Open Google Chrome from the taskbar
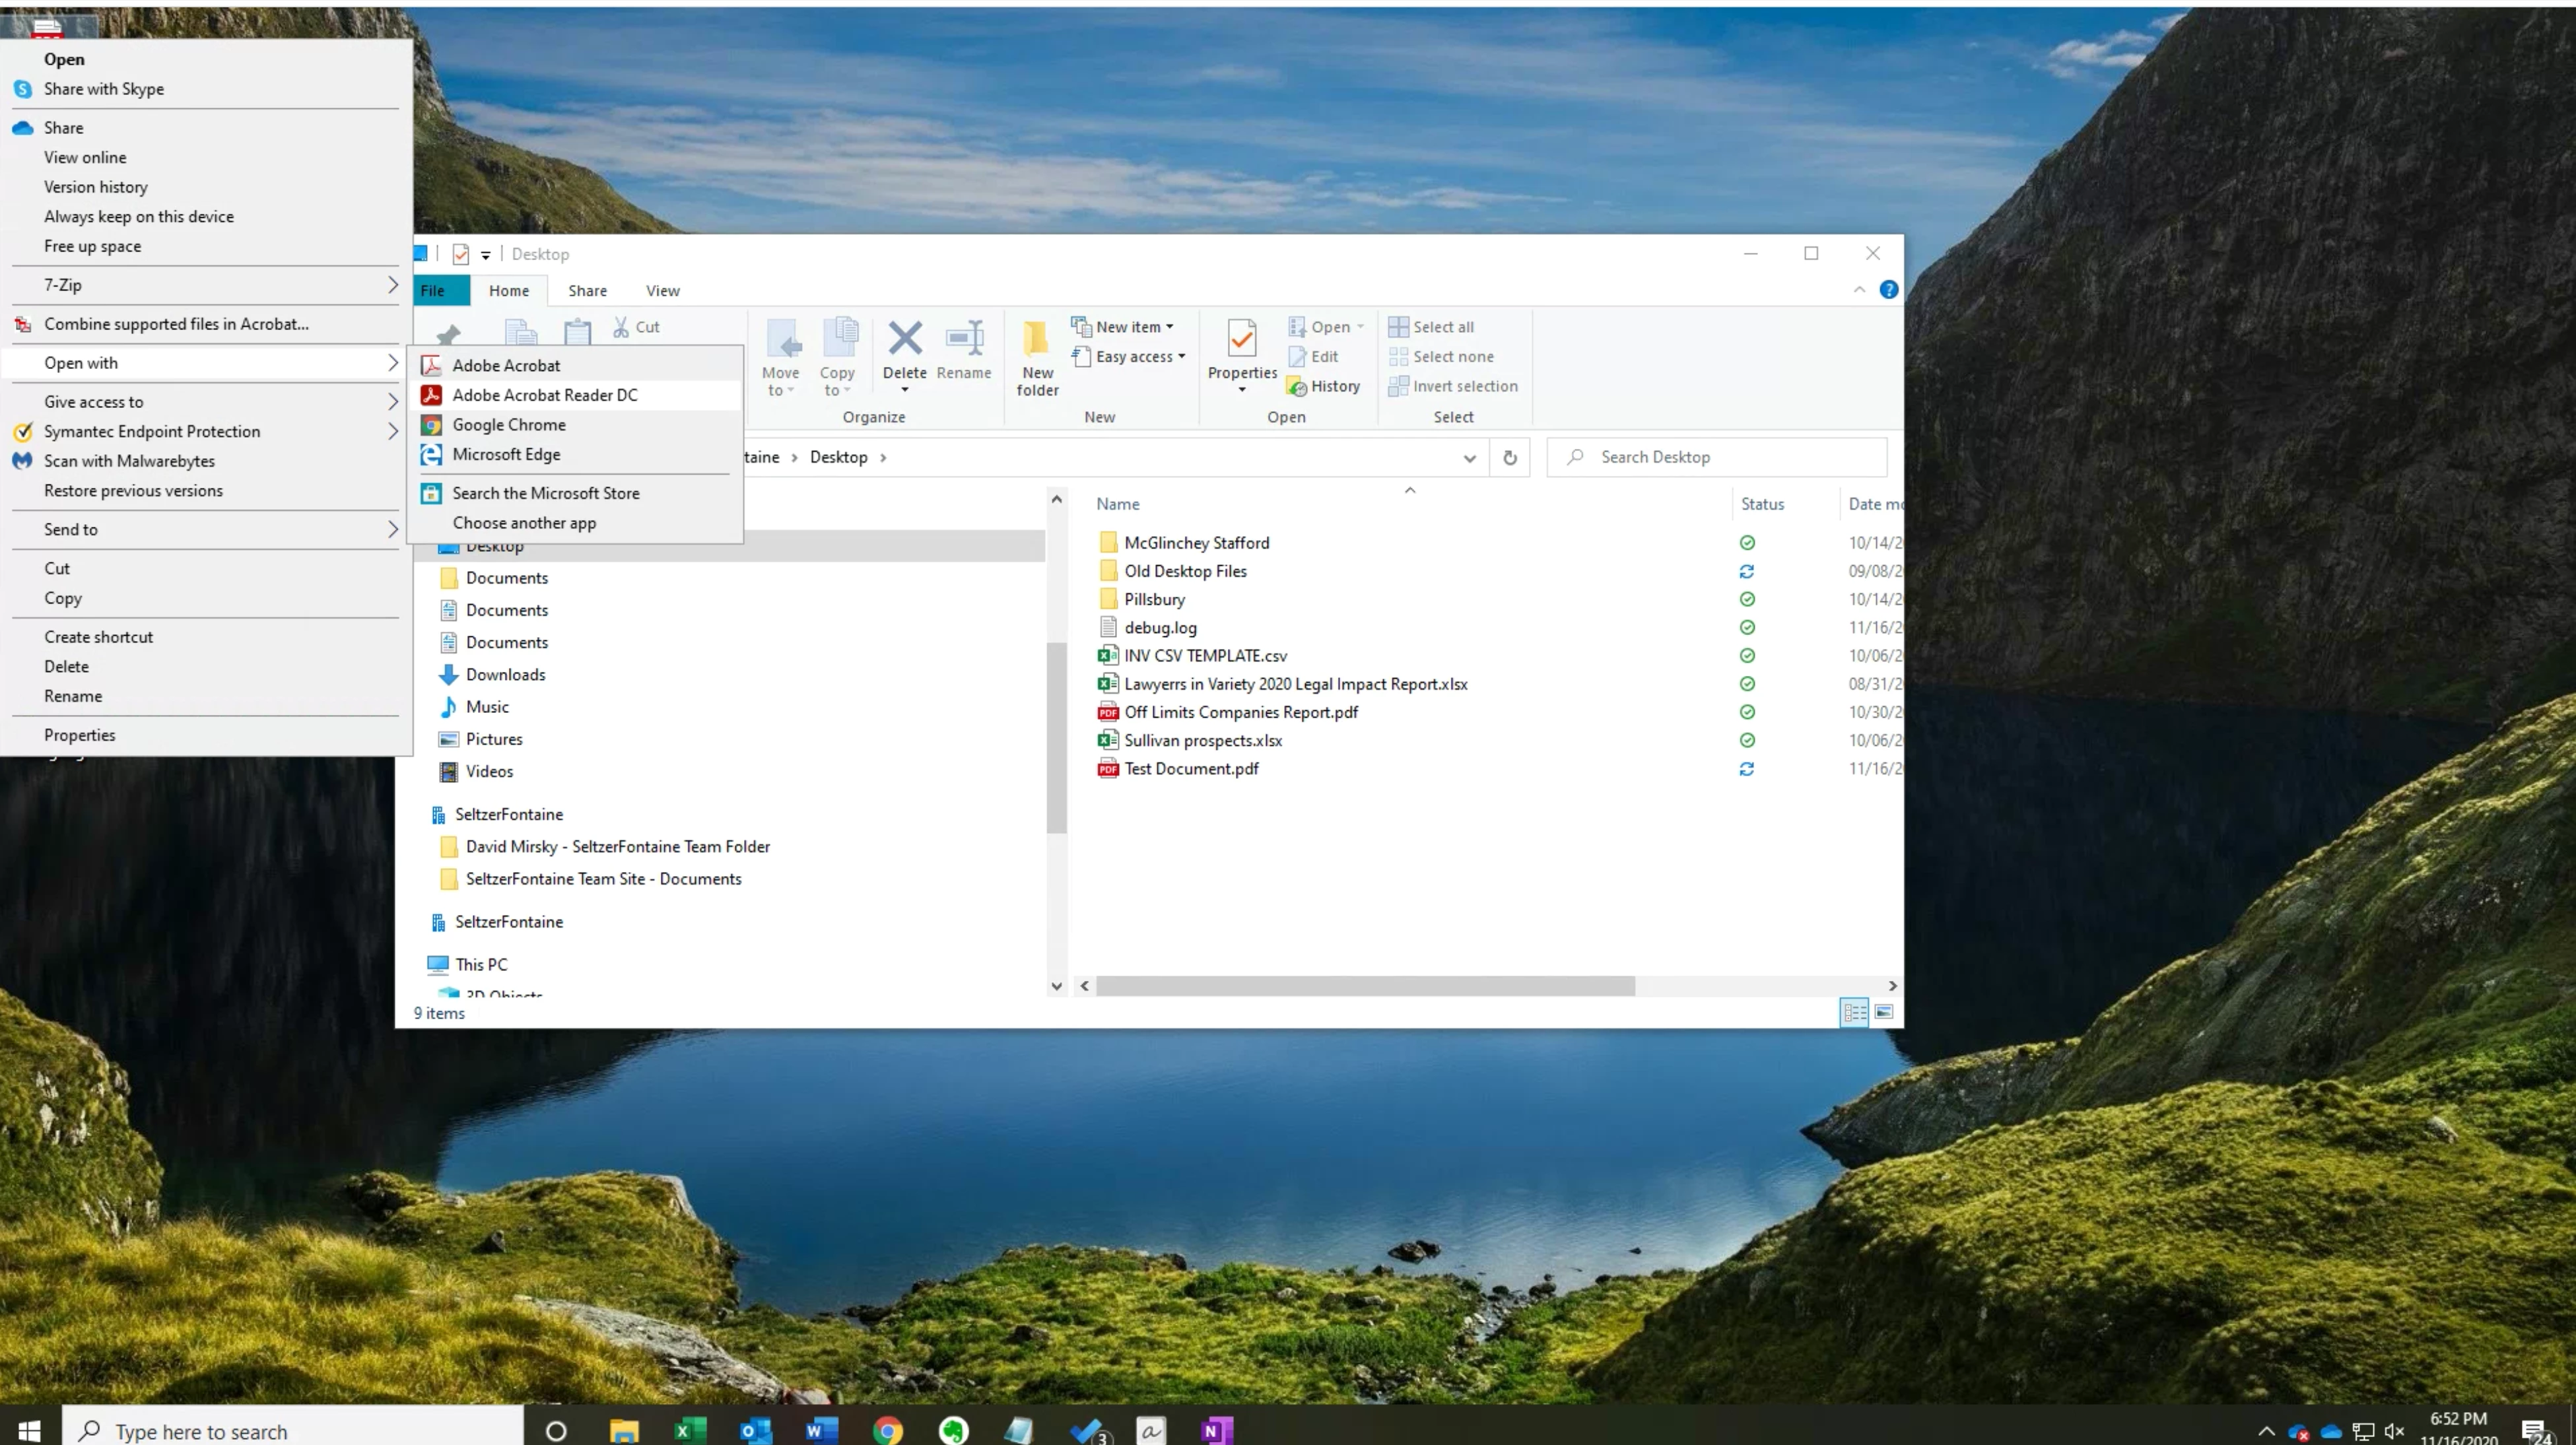The height and width of the screenshot is (1445, 2576). (887, 1430)
